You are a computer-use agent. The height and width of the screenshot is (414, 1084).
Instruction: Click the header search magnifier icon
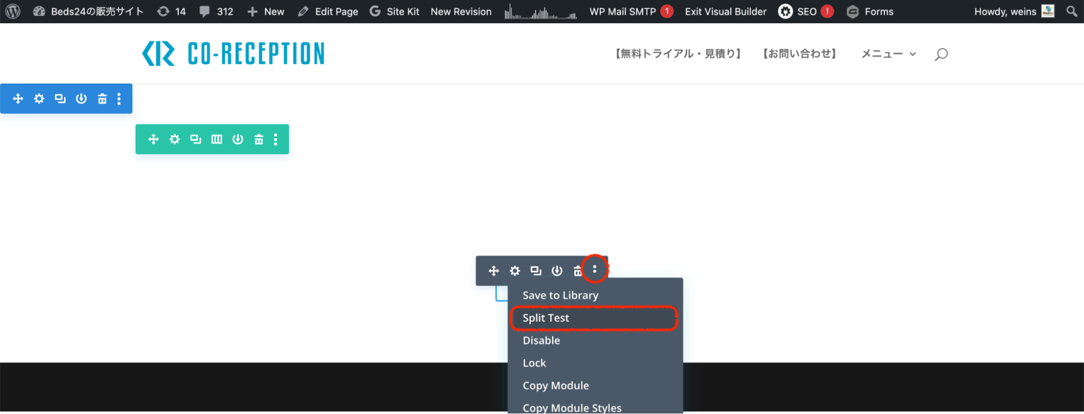pyautogui.click(x=941, y=54)
